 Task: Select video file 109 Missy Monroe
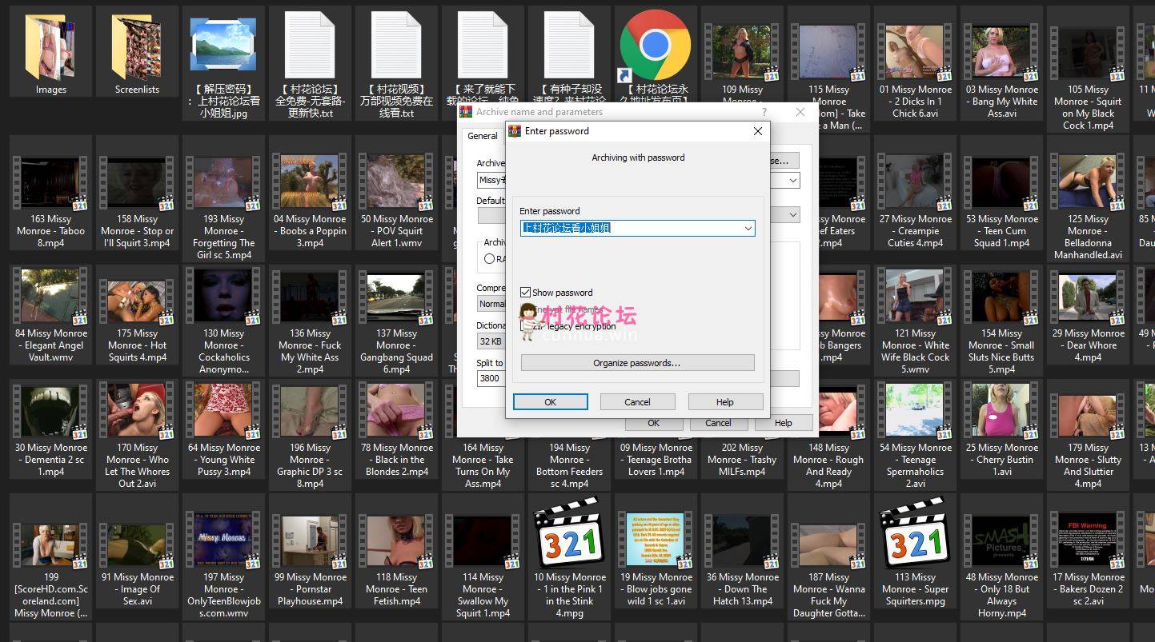(x=742, y=53)
